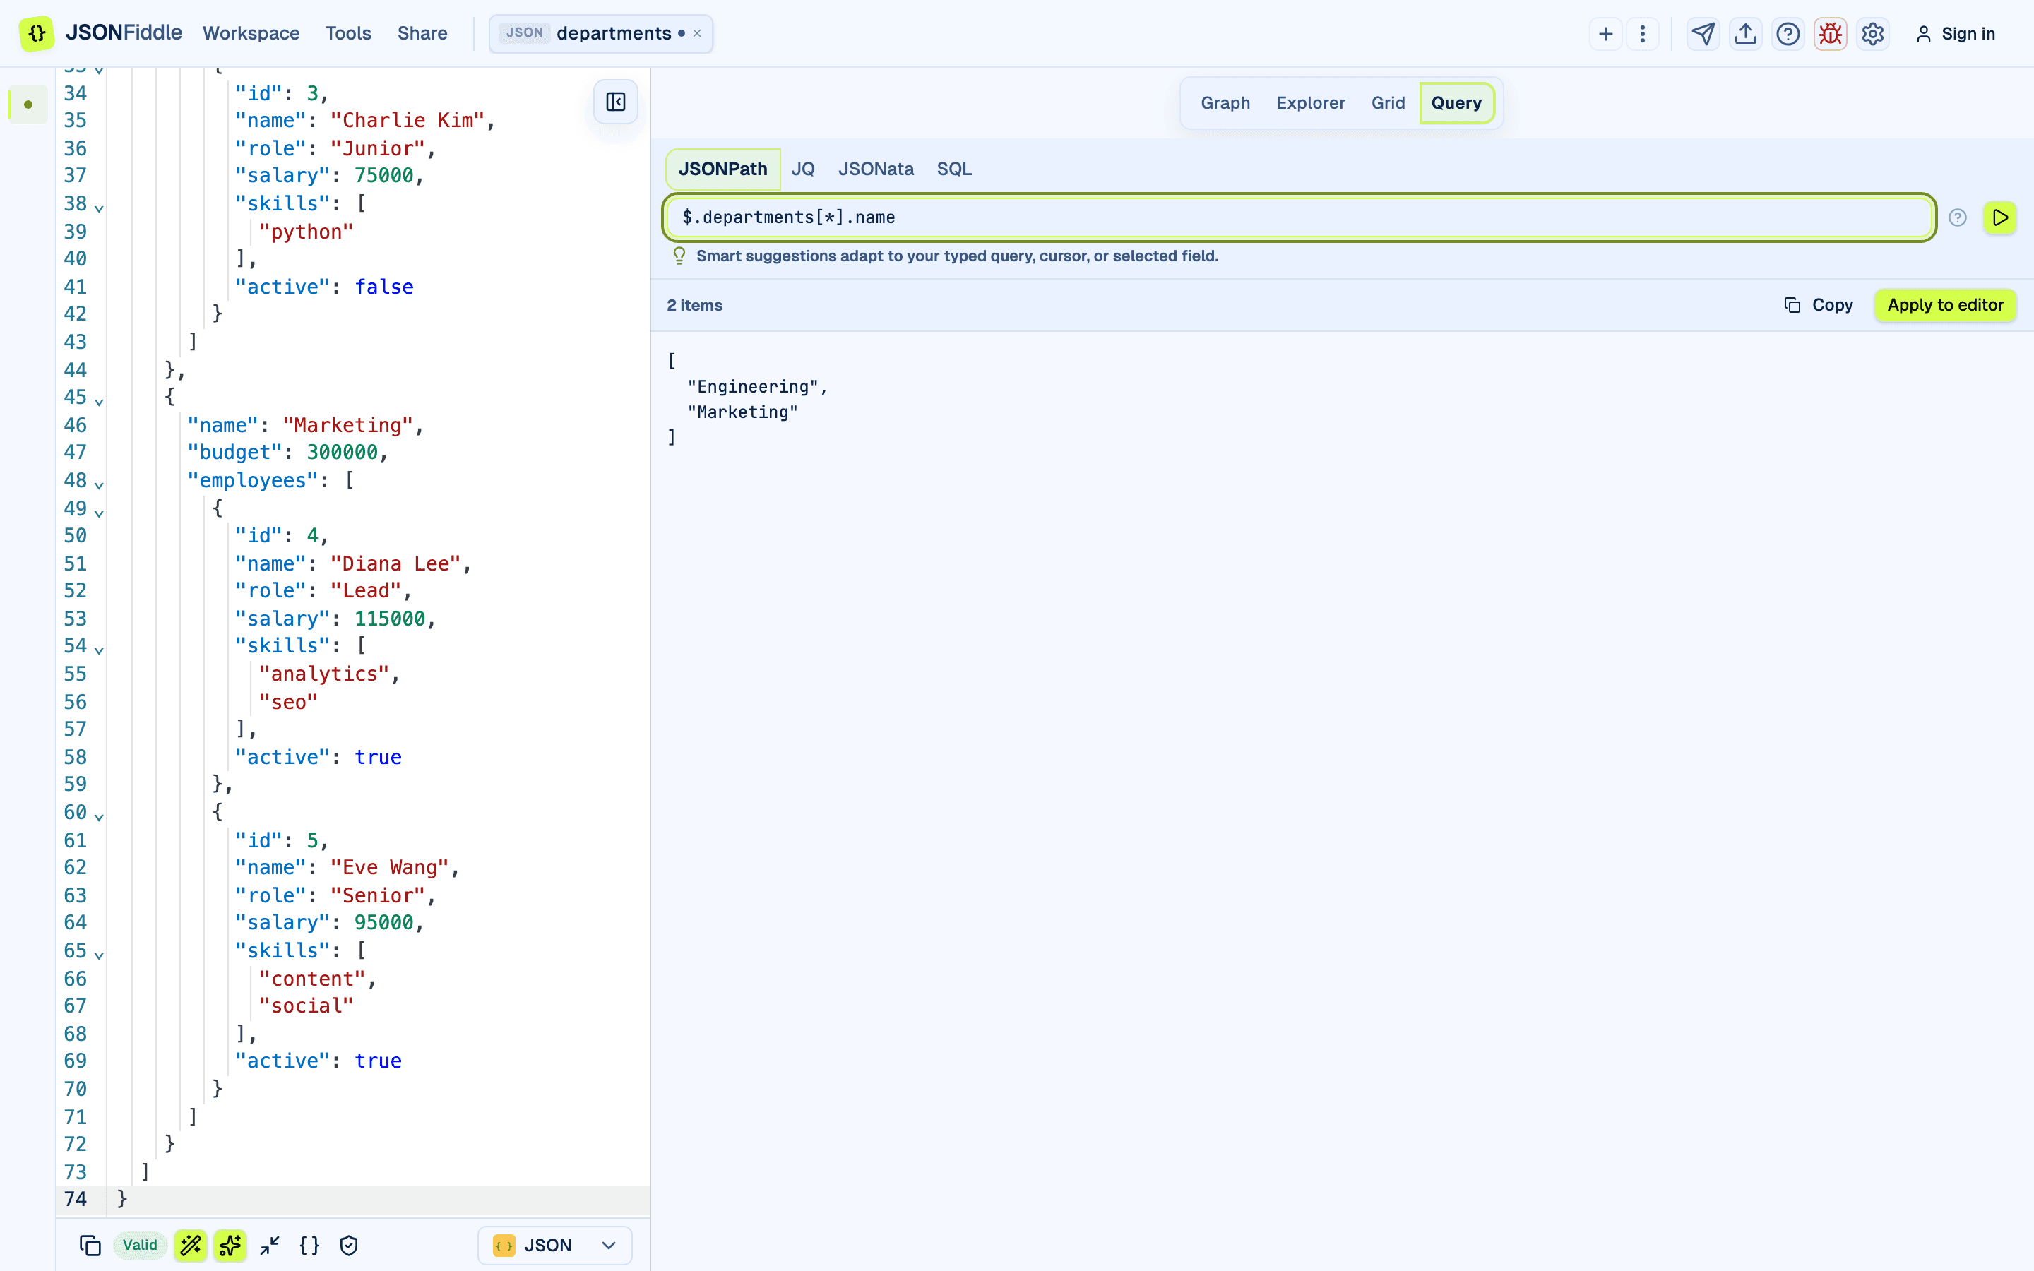Click the shield check validate icon

(349, 1245)
